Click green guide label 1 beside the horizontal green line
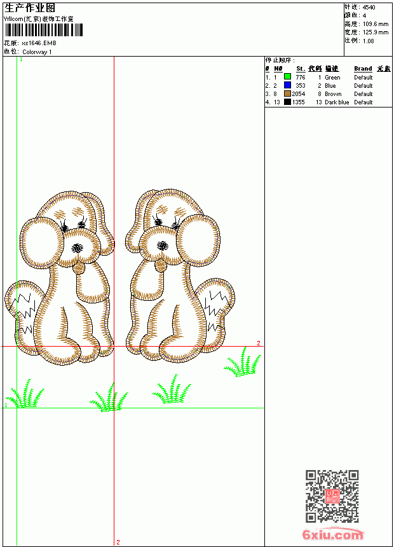Viewport: 394px width, 547px height. coord(6,405)
